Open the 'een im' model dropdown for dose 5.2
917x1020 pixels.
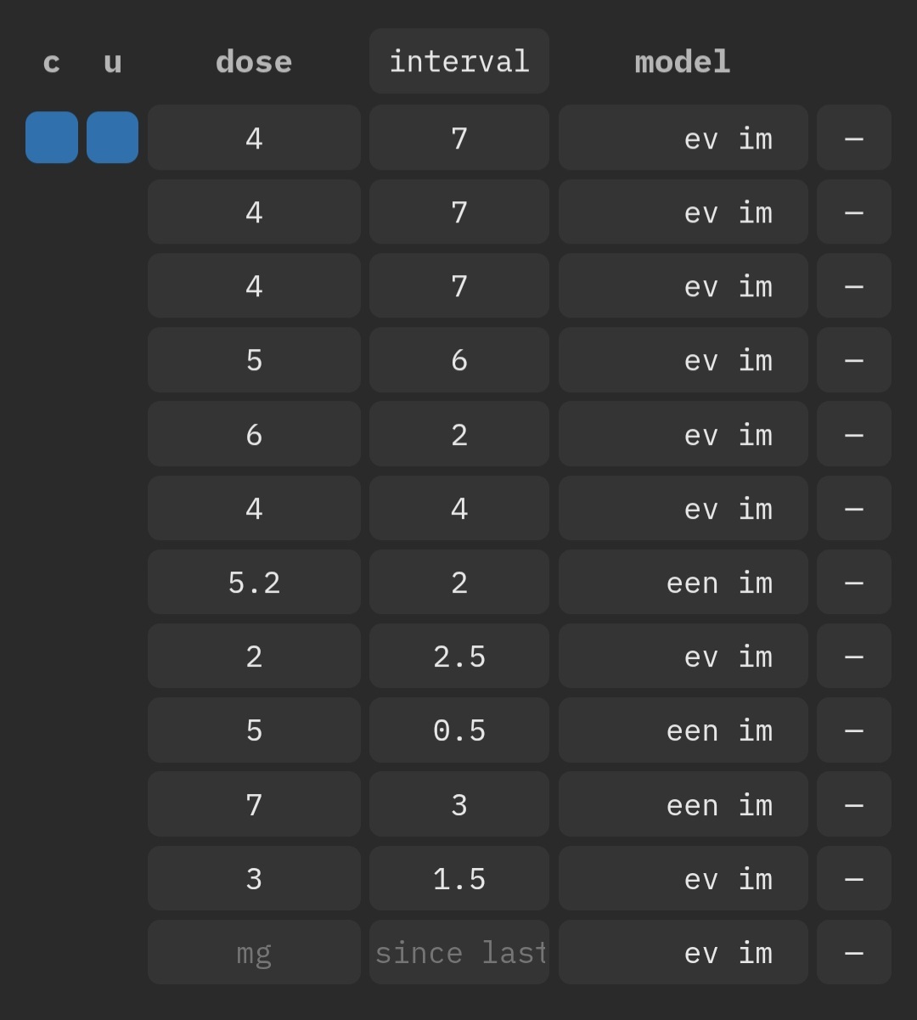coord(683,583)
